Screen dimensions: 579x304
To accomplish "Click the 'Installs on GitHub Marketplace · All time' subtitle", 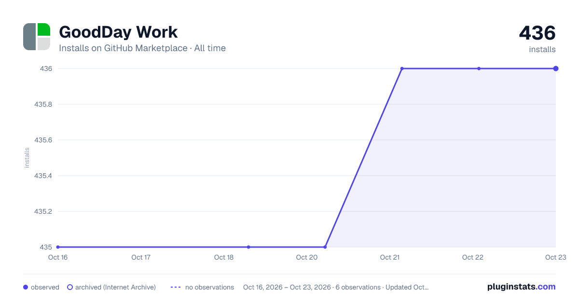I will (142, 48).
